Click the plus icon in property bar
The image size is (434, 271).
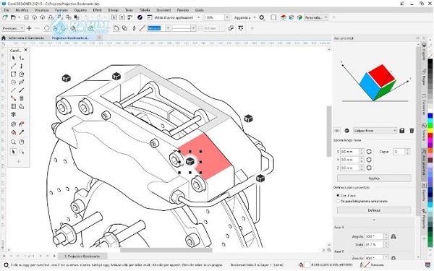click(29, 28)
